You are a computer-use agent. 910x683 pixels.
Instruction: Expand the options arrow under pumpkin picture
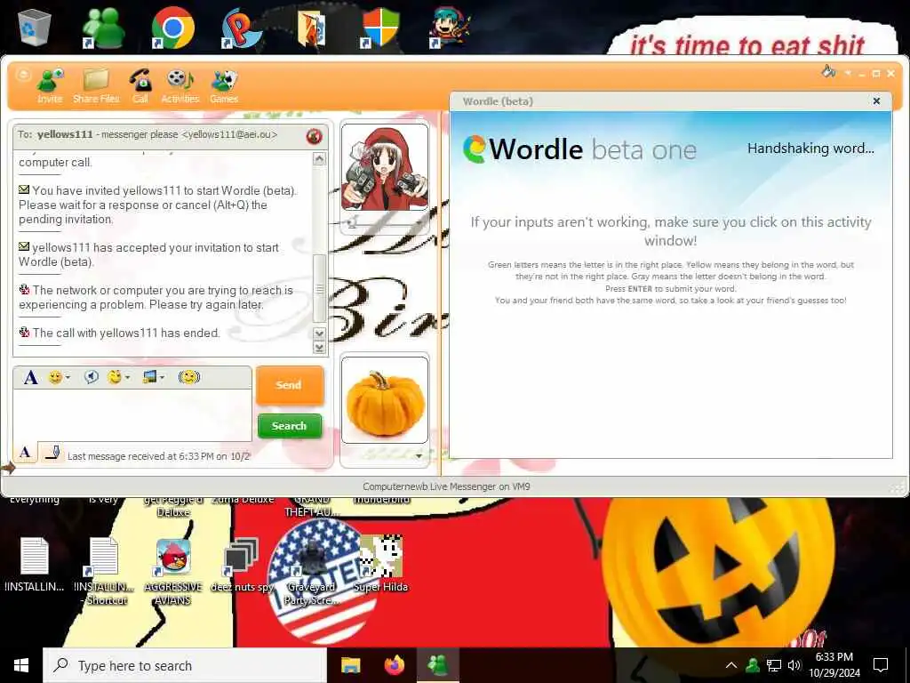(x=419, y=456)
